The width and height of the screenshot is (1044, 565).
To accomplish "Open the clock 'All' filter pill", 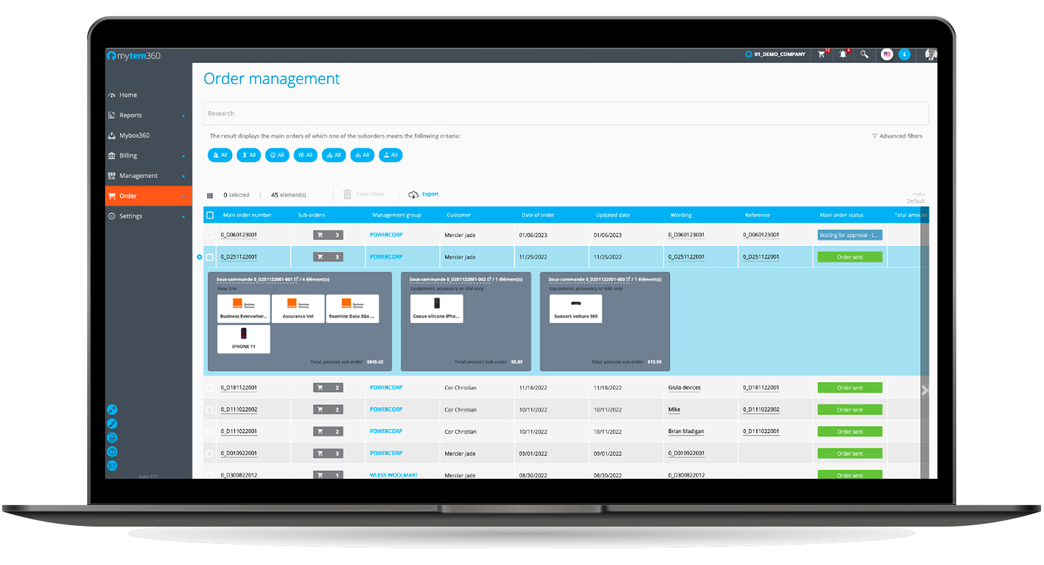I will click(277, 155).
